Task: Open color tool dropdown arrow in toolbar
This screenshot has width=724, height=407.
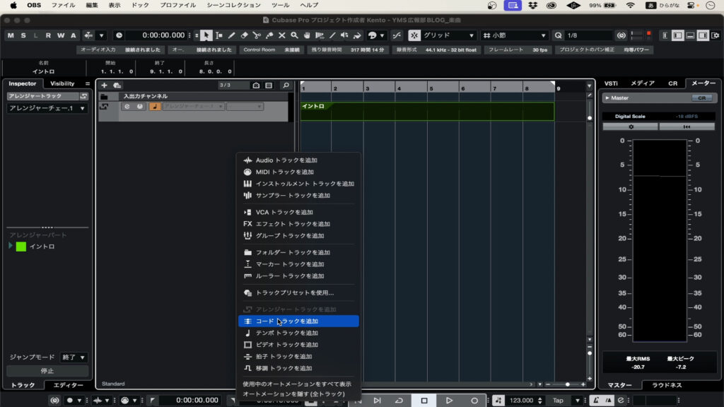Action: pyautogui.click(x=382, y=35)
